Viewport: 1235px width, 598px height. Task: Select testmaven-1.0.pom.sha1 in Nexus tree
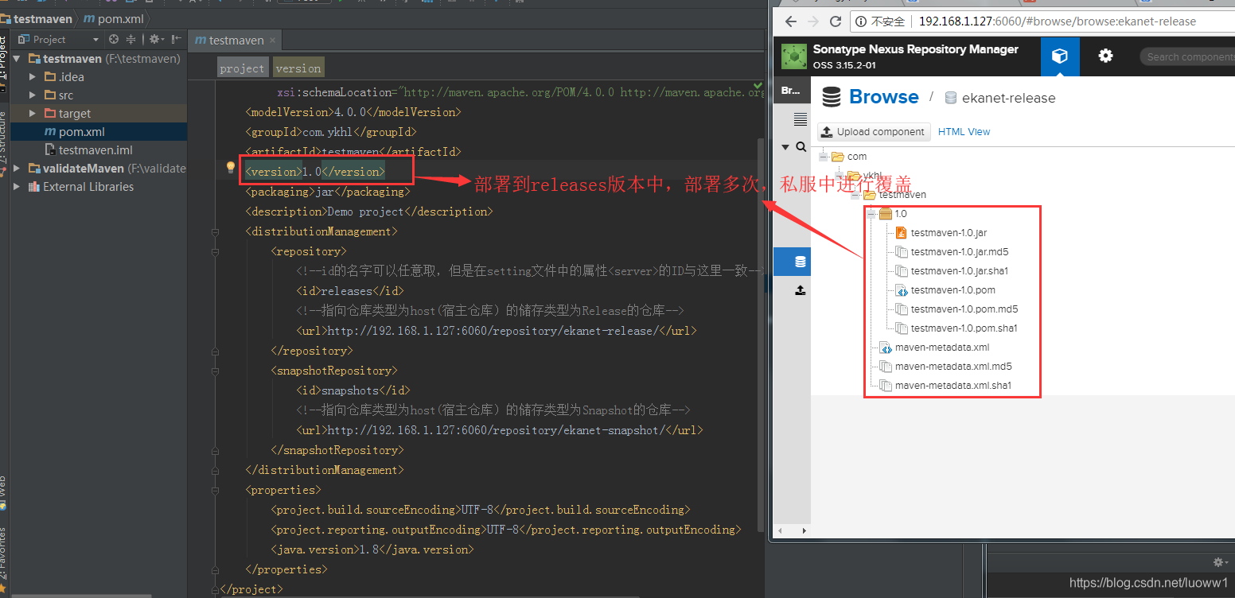pos(964,328)
